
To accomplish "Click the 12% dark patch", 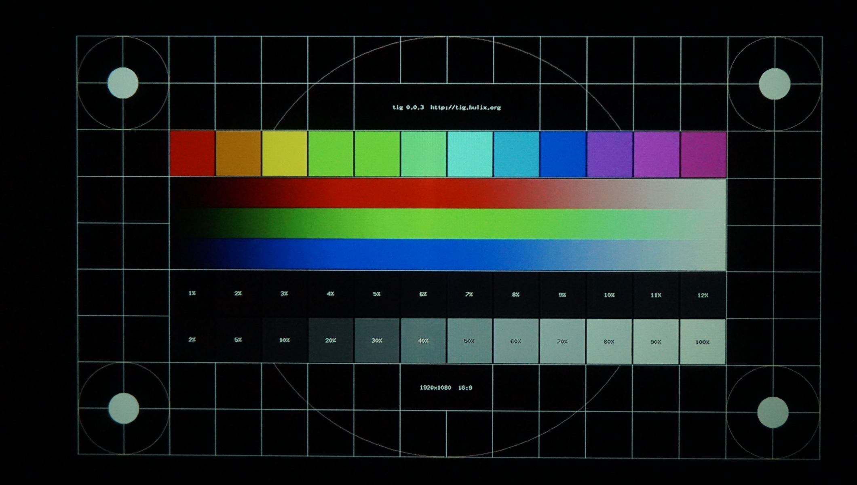I will 703,295.
